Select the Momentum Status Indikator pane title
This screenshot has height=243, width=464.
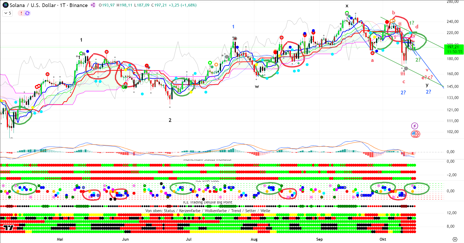click(207, 160)
